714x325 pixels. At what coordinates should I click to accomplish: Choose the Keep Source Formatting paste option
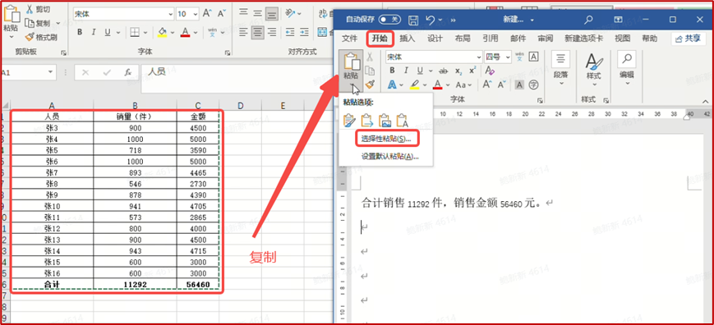click(349, 120)
